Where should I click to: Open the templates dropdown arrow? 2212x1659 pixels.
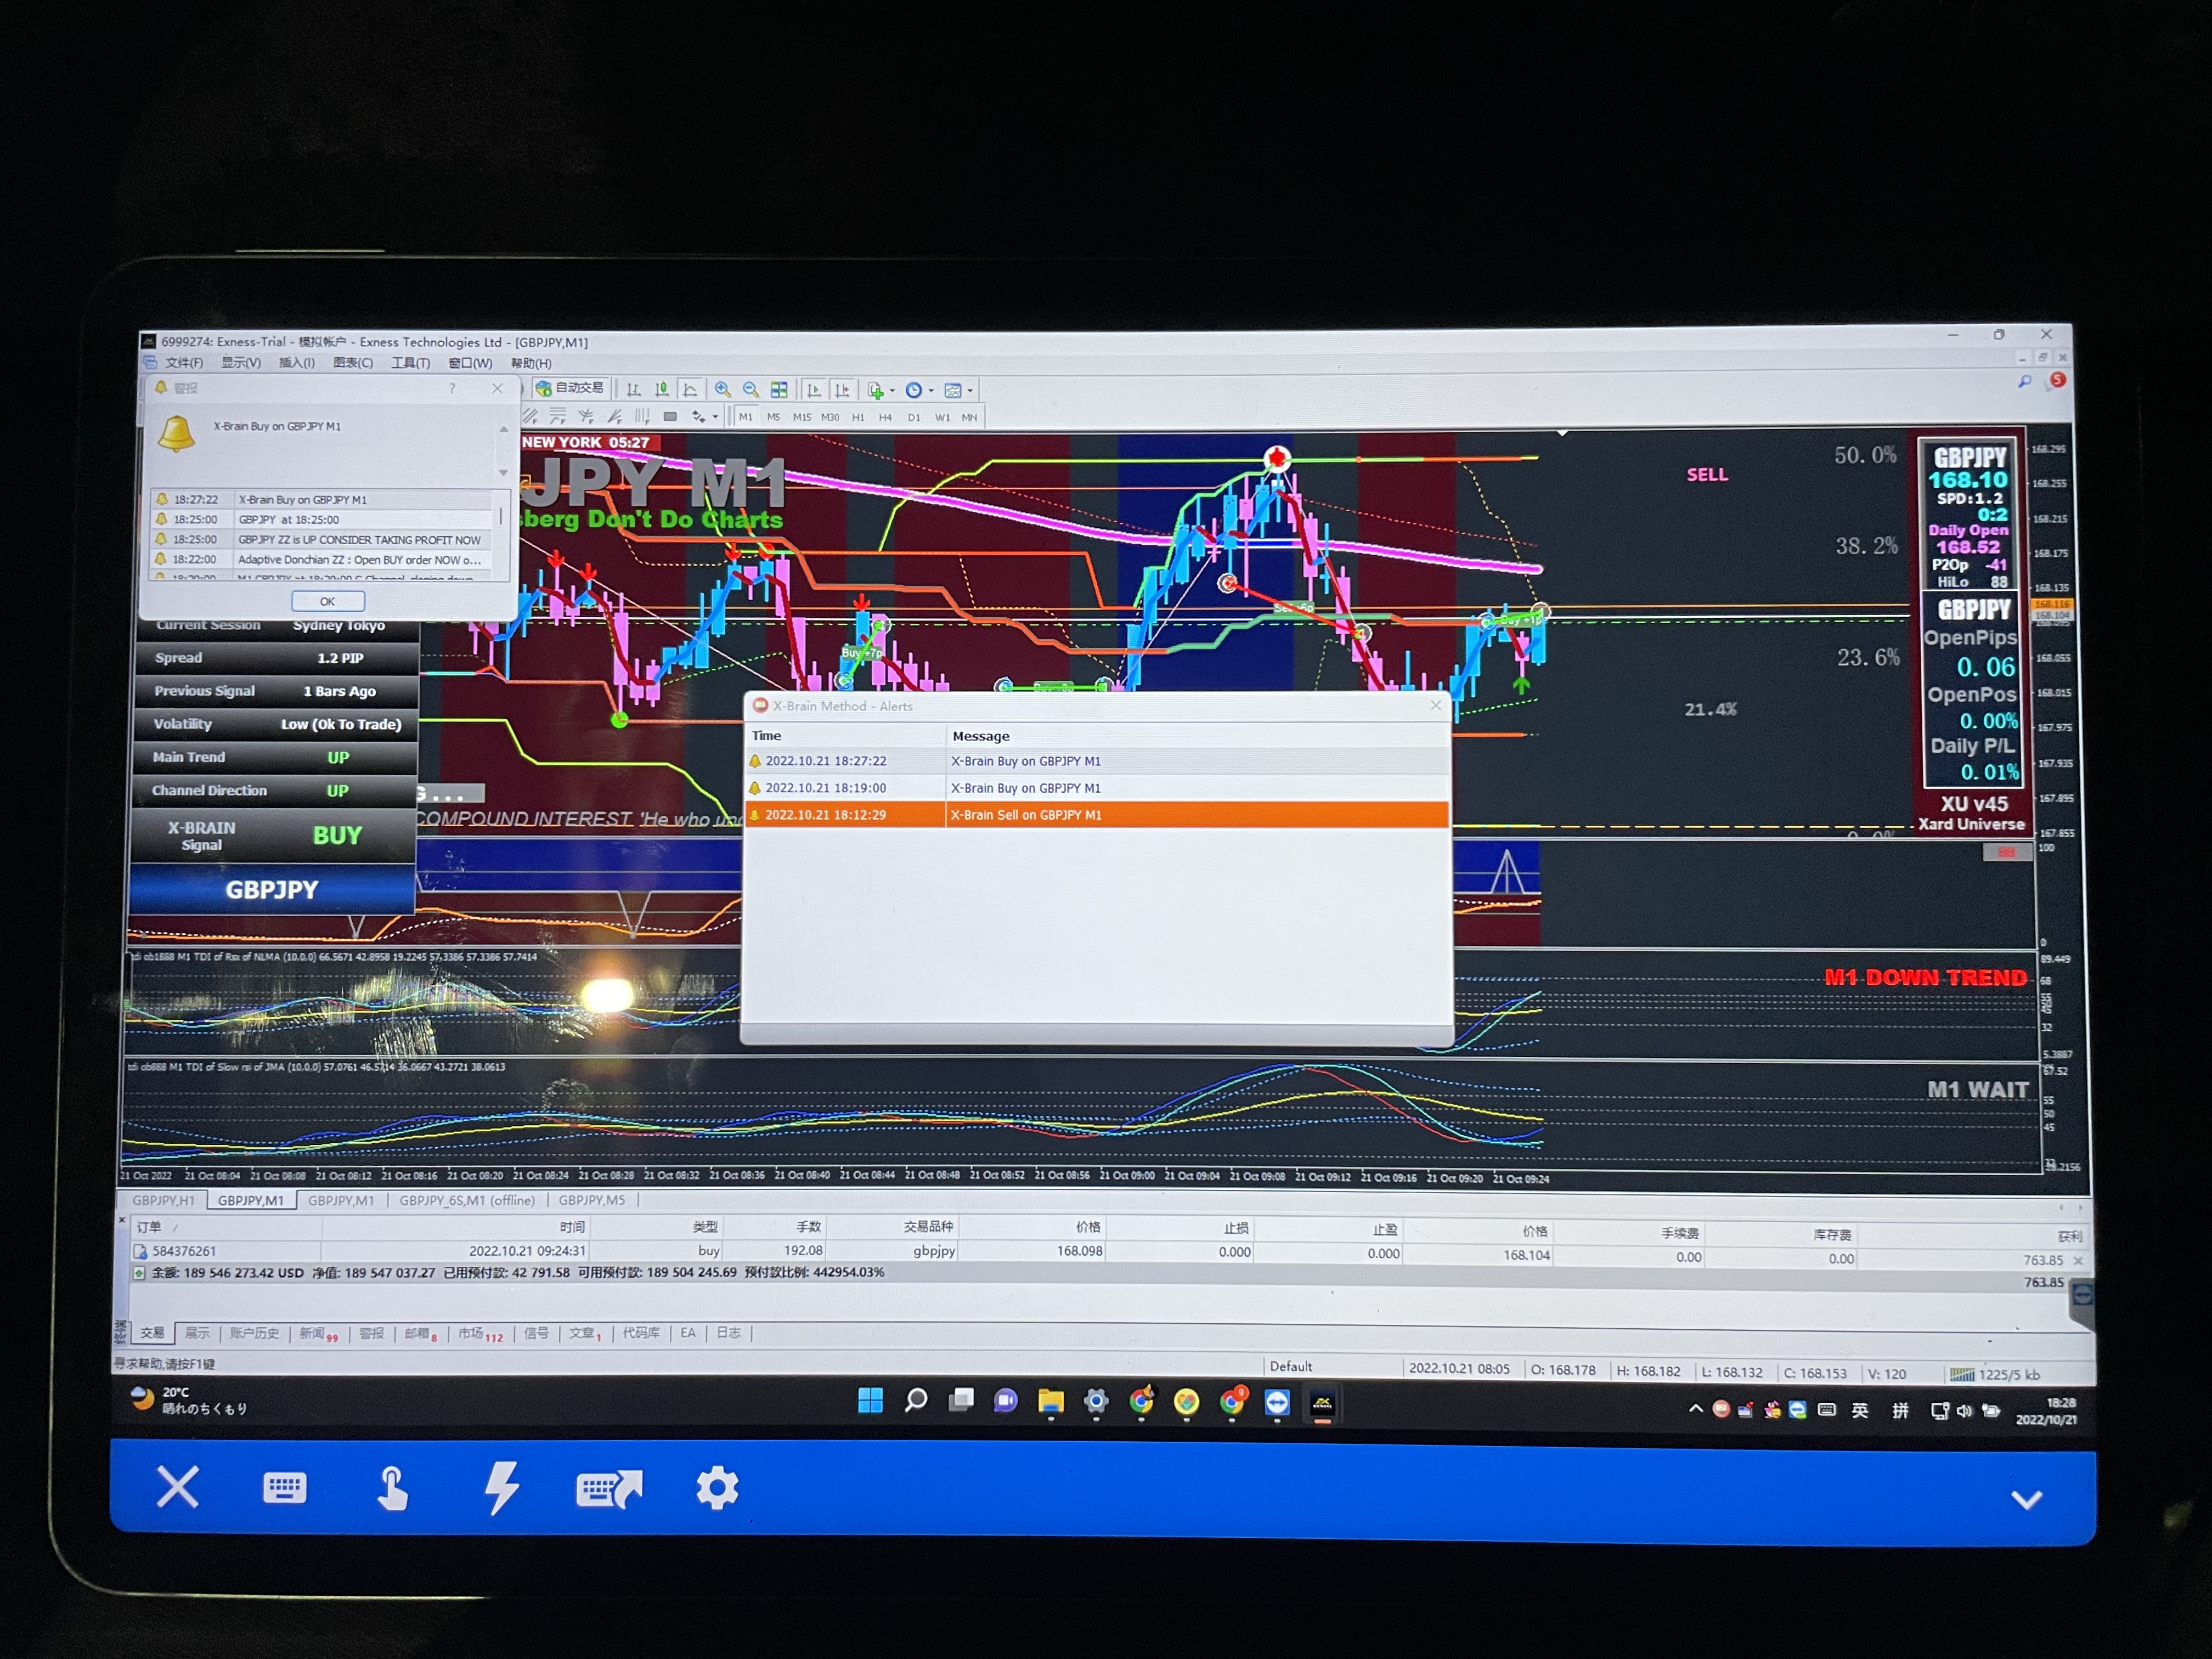click(x=970, y=391)
